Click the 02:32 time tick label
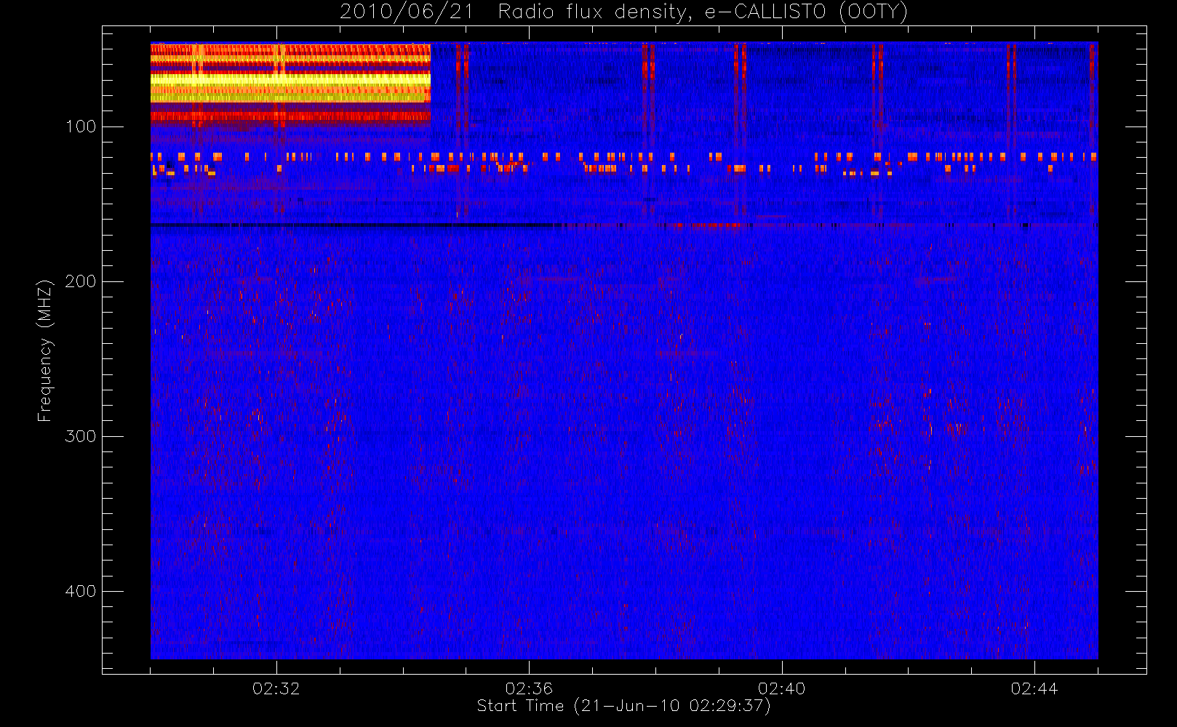Image resolution: width=1177 pixels, height=727 pixels. click(276, 688)
